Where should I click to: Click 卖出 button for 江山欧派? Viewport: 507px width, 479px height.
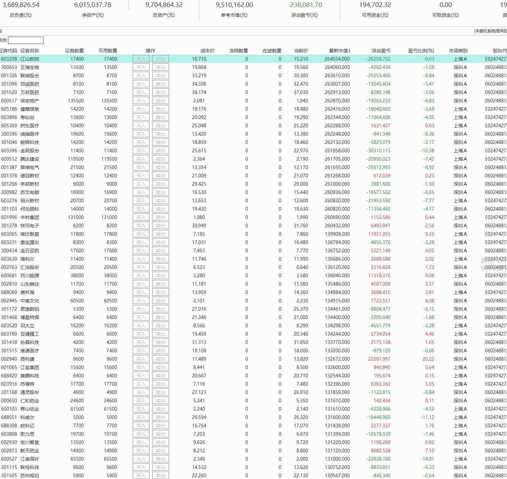[x=161, y=59]
